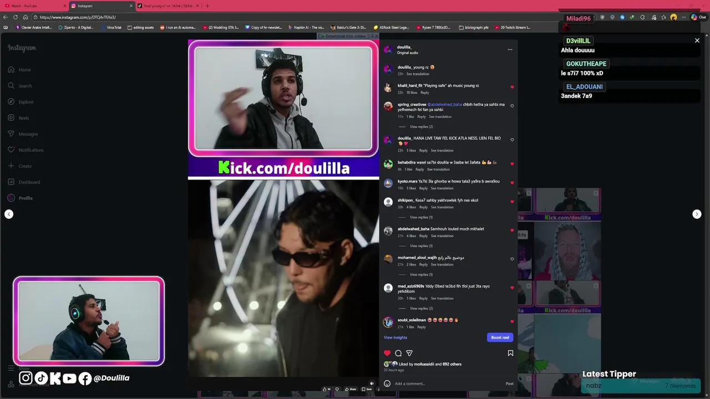Click the Original audio link
710x399 pixels.
pos(408,53)
